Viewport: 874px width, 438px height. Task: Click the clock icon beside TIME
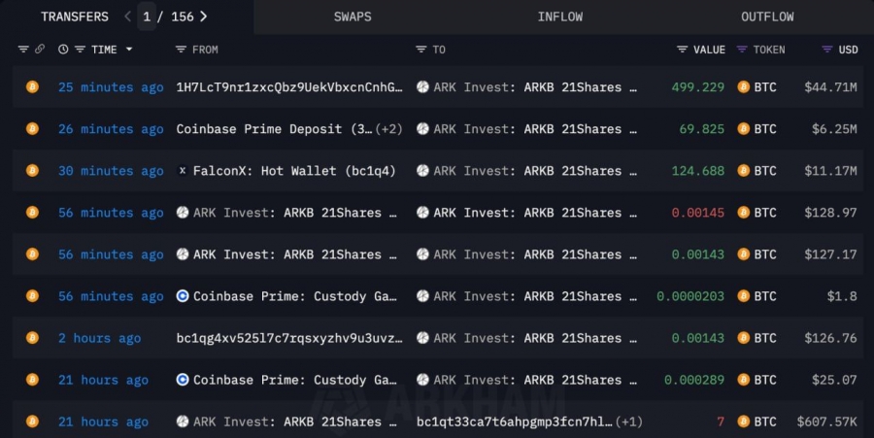(x=63, y=50)
